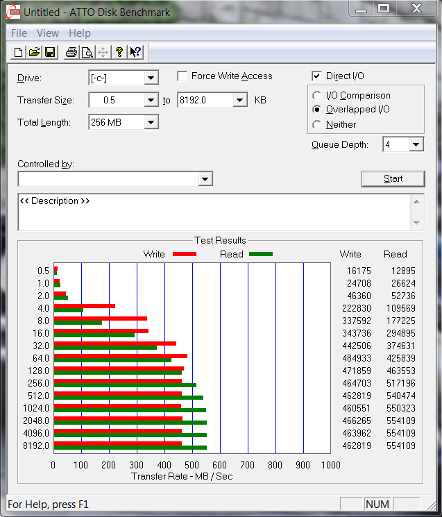Save results using the floppy disk icon

[x=50, y=52]
